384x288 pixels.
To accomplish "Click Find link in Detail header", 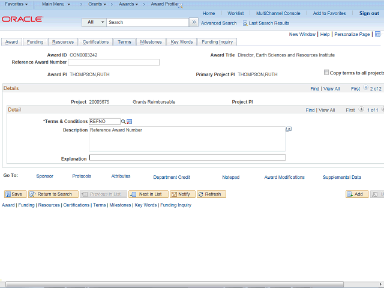I will [x=310, y=110].
